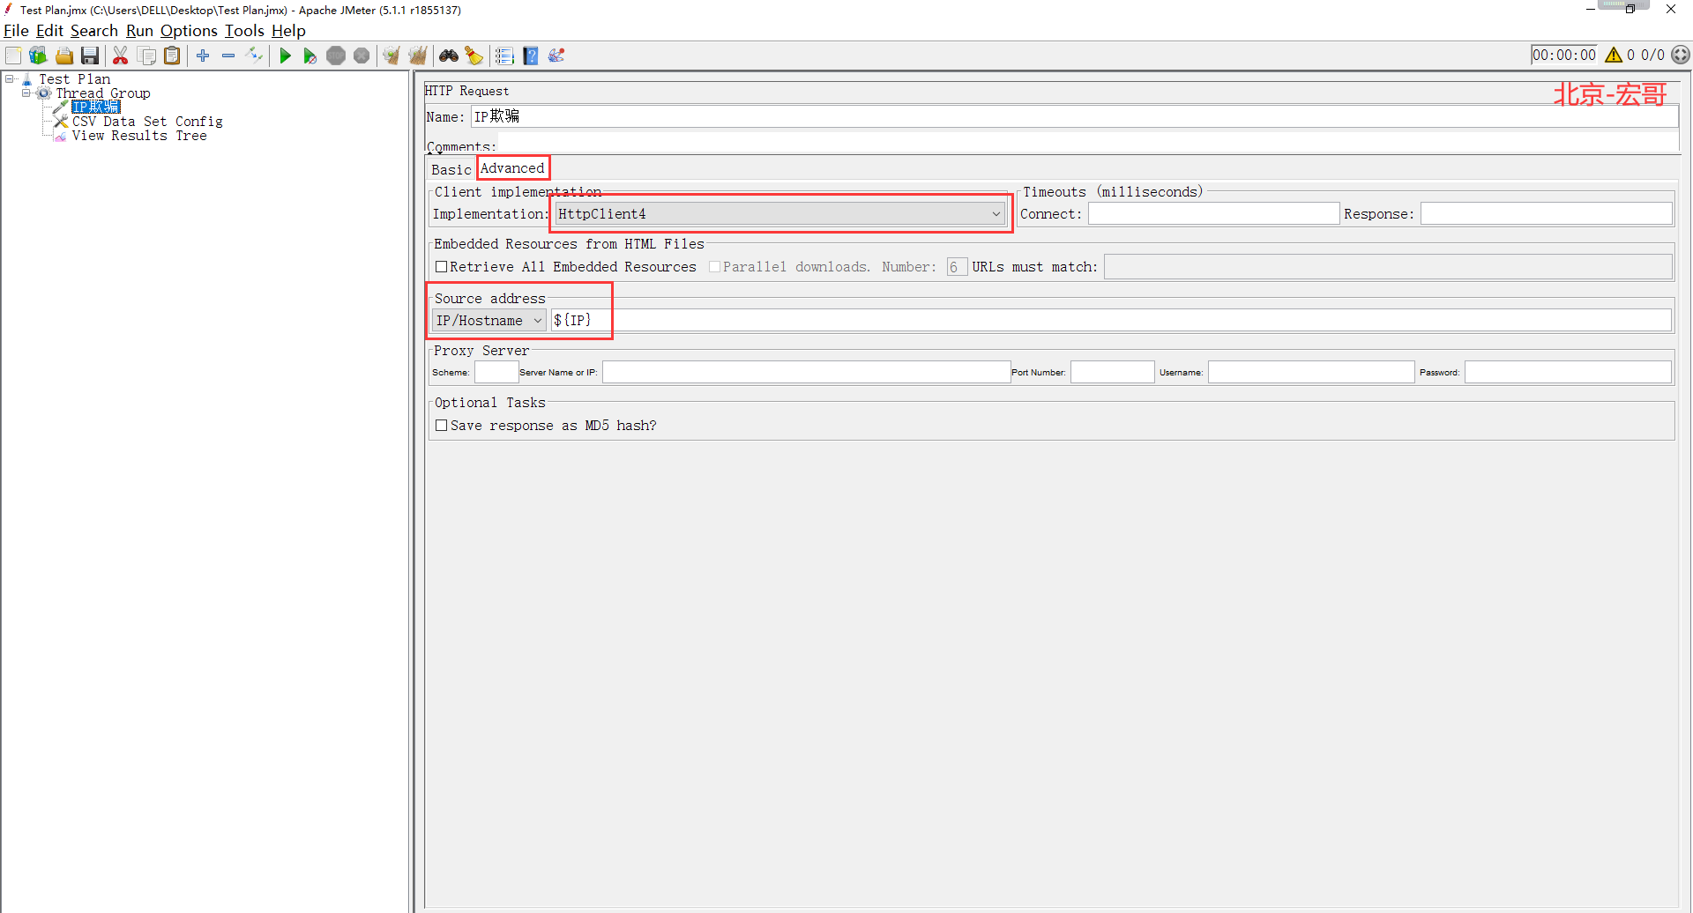Image resolution: width=1693 pixels, height=913 pixels.
Task: Open the Function Helper list icon
Action: pos(504,56)
